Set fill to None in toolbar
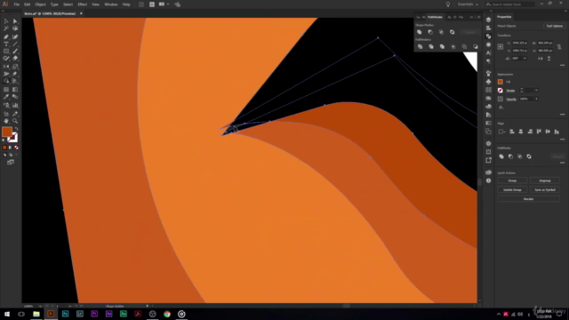Viewport: 569px width, 320px height. coord(16,148)
